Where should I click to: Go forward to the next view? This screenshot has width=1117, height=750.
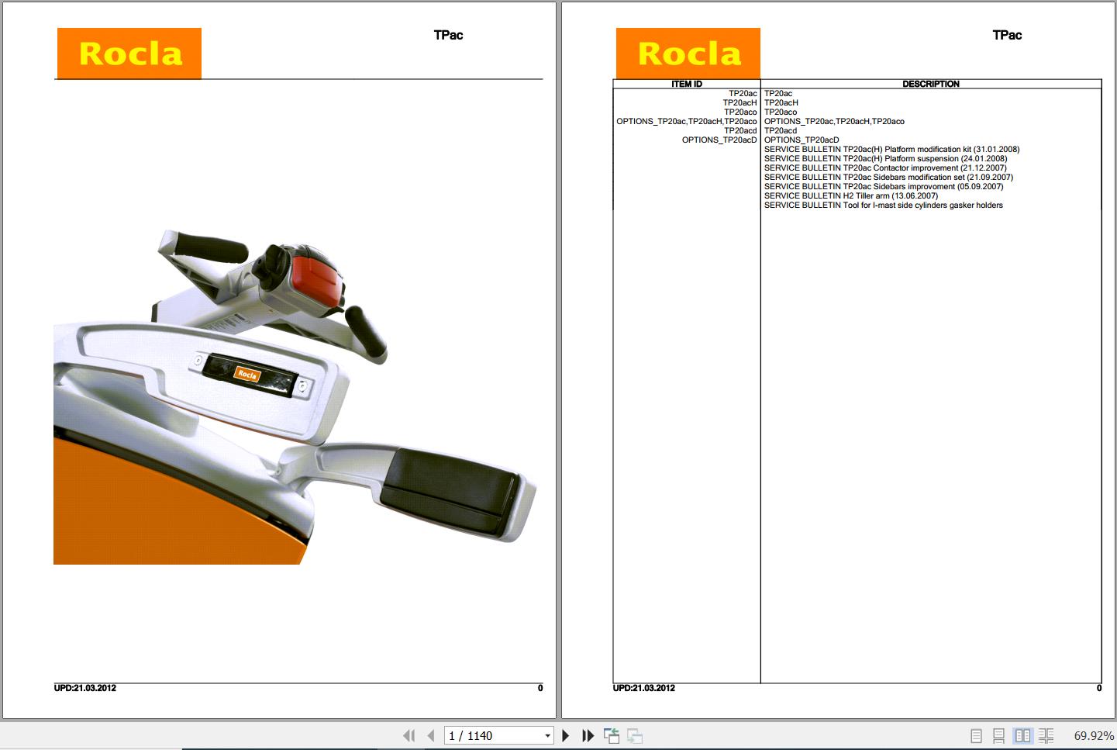pyautogui.click(x=634, y=734)
